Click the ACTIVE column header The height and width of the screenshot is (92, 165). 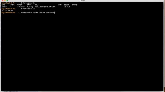pos(12,5)
